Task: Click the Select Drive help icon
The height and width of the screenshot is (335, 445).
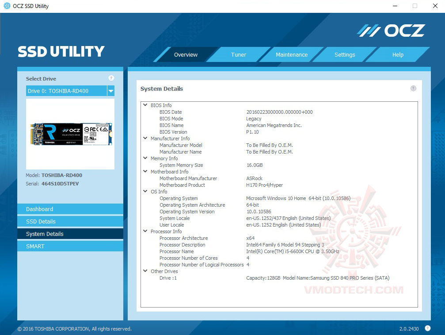Action: (111, 78)
